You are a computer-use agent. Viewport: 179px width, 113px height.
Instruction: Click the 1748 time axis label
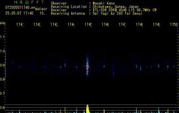click(139, 24)
